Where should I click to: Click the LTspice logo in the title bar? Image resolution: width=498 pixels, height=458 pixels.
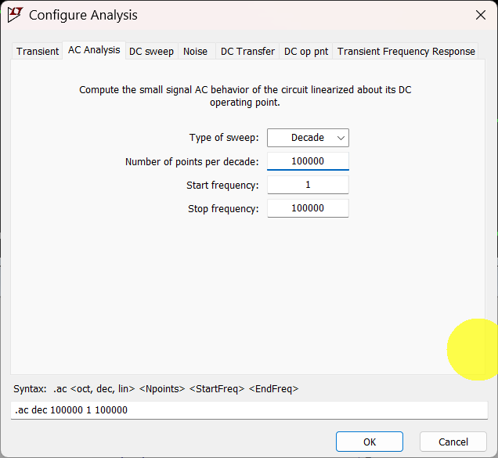pyautogui.click(x=16, y=15)
